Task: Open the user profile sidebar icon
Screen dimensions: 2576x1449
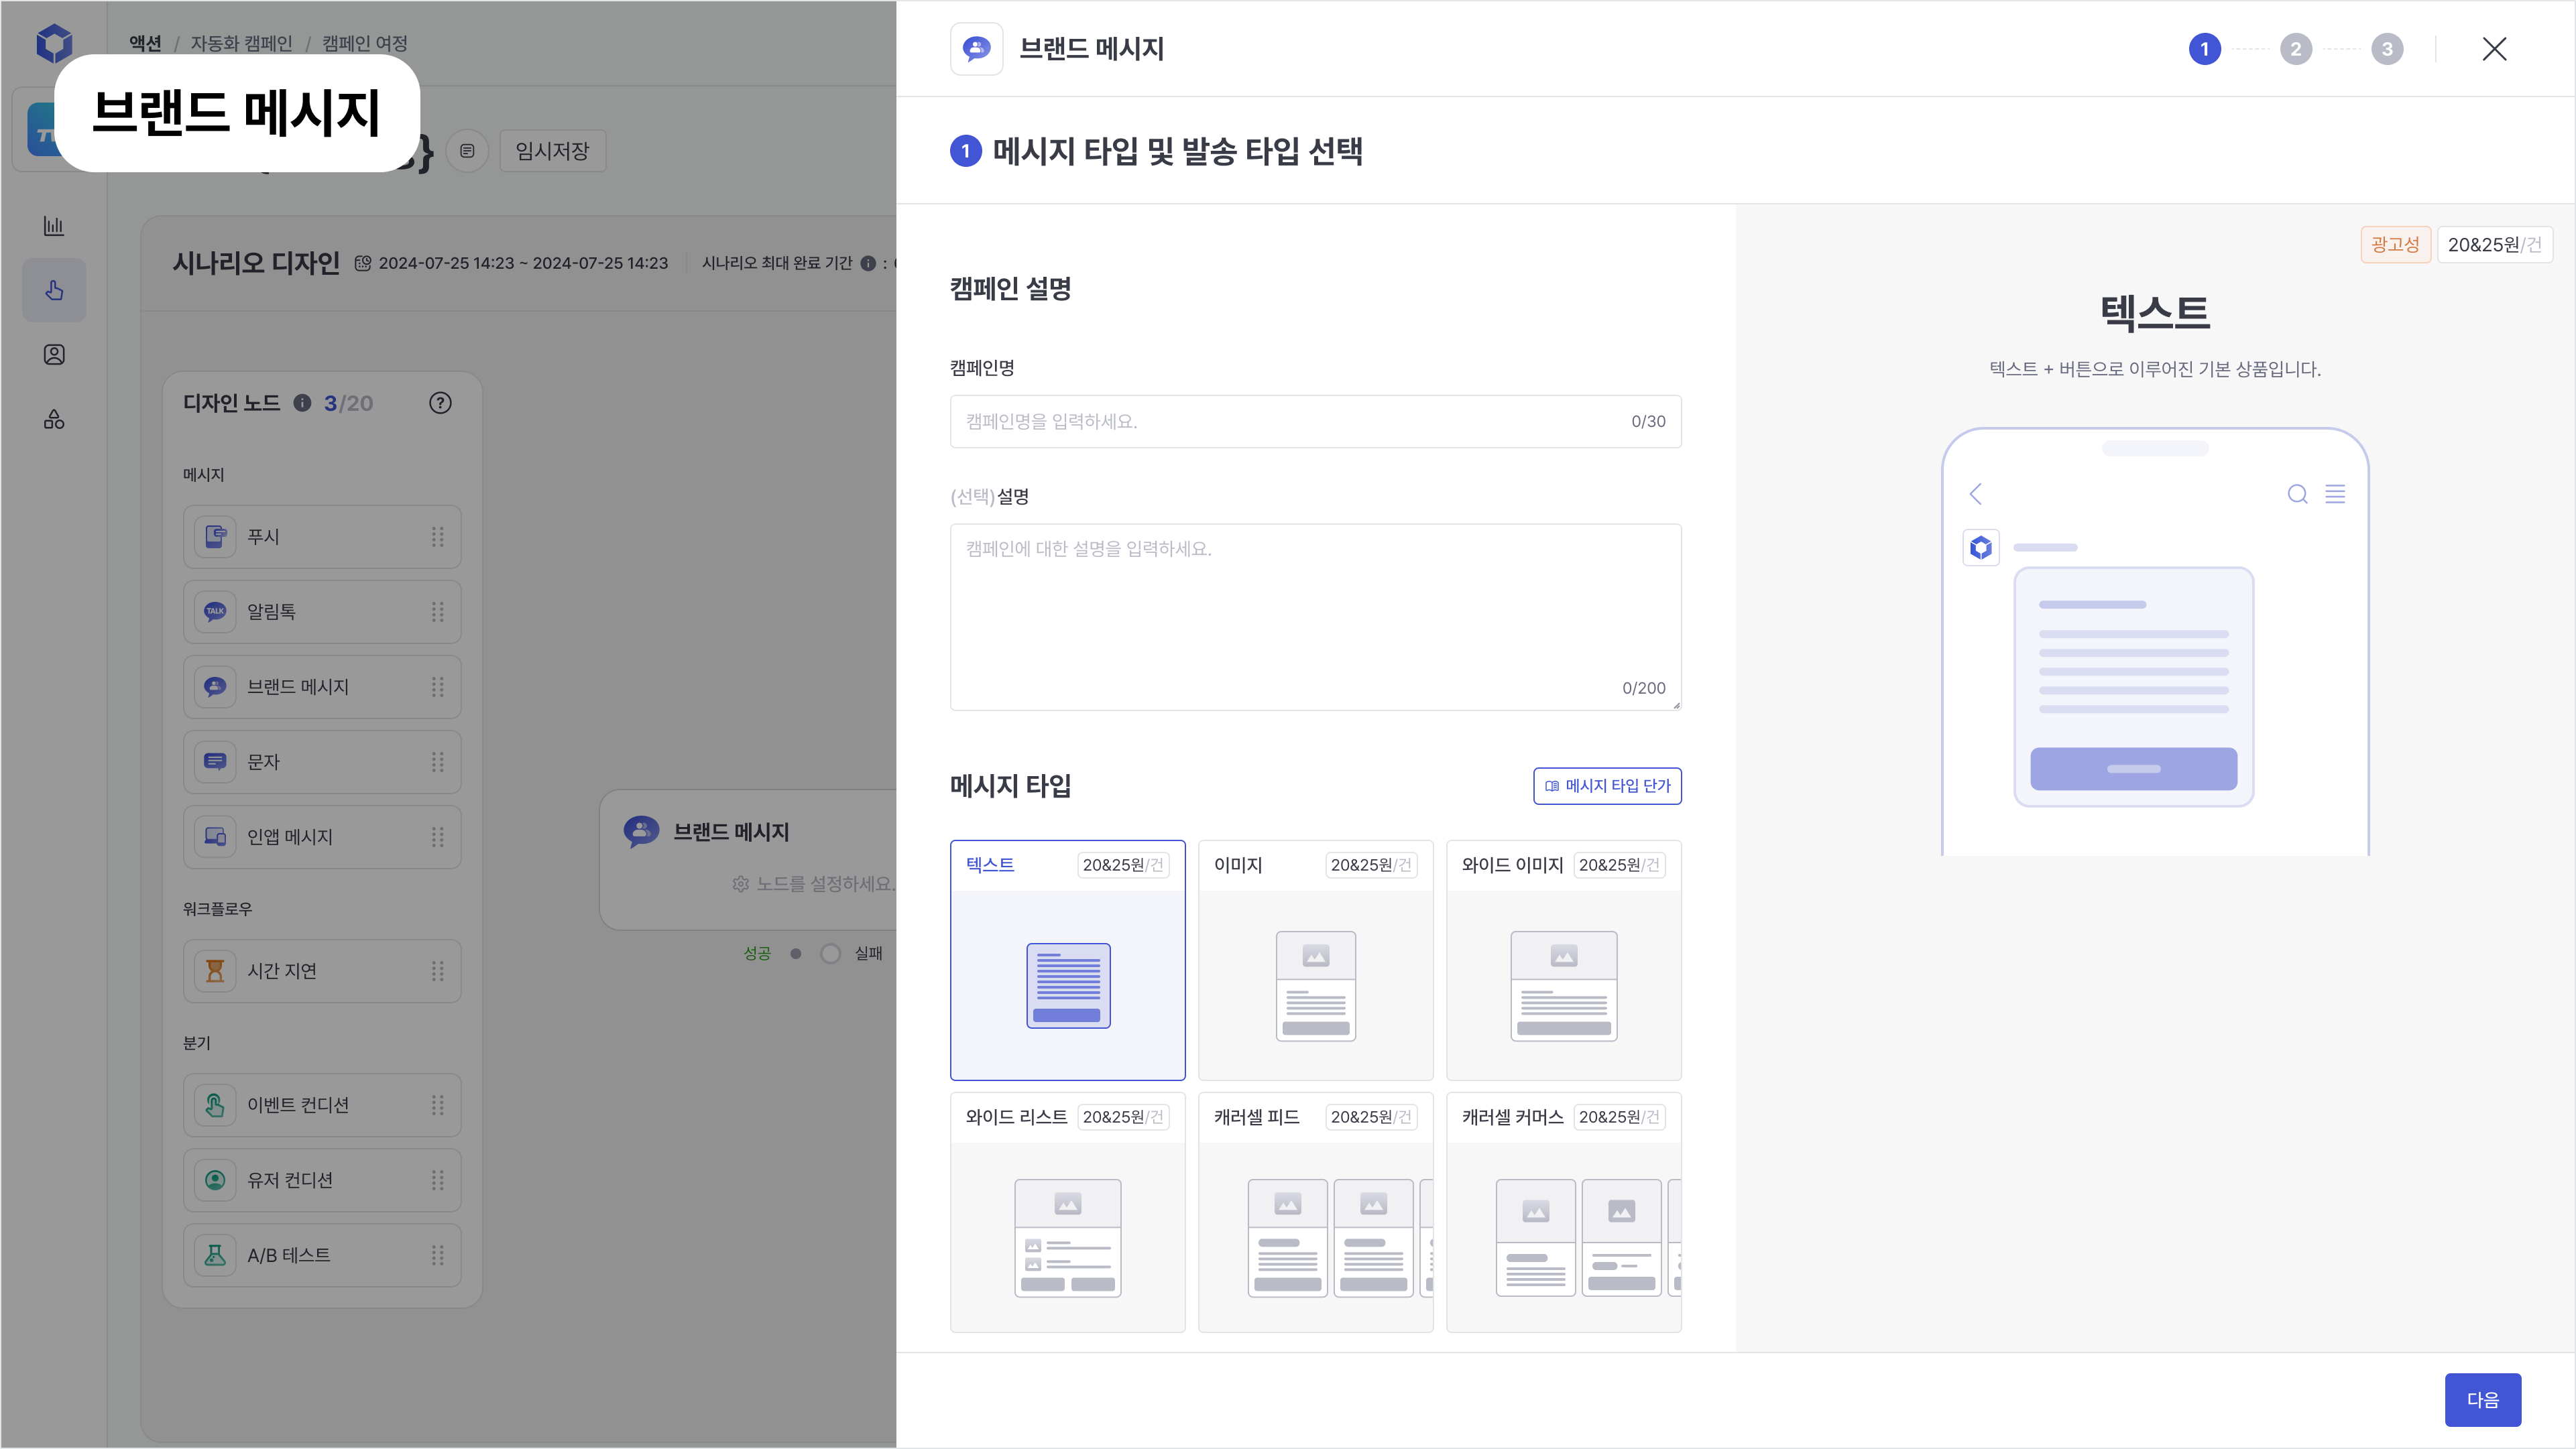Action: pos(54,355)
